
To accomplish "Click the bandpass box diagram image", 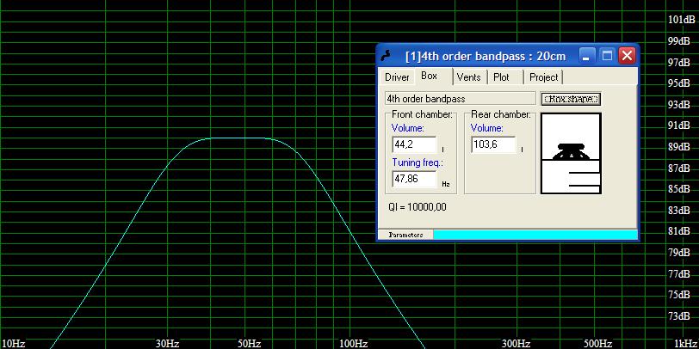I will pyautogui.click(x=571, y=153).
